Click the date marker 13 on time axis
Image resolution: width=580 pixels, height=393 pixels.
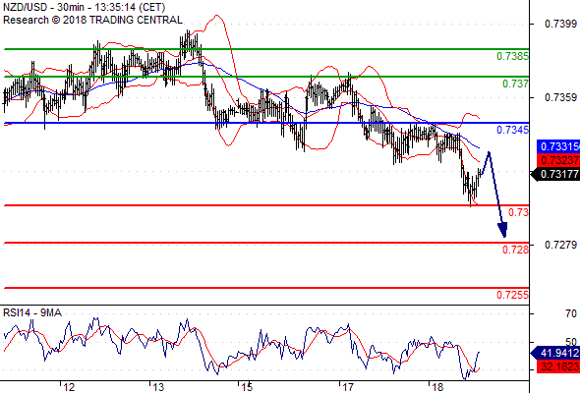click(x=158, y=387)
